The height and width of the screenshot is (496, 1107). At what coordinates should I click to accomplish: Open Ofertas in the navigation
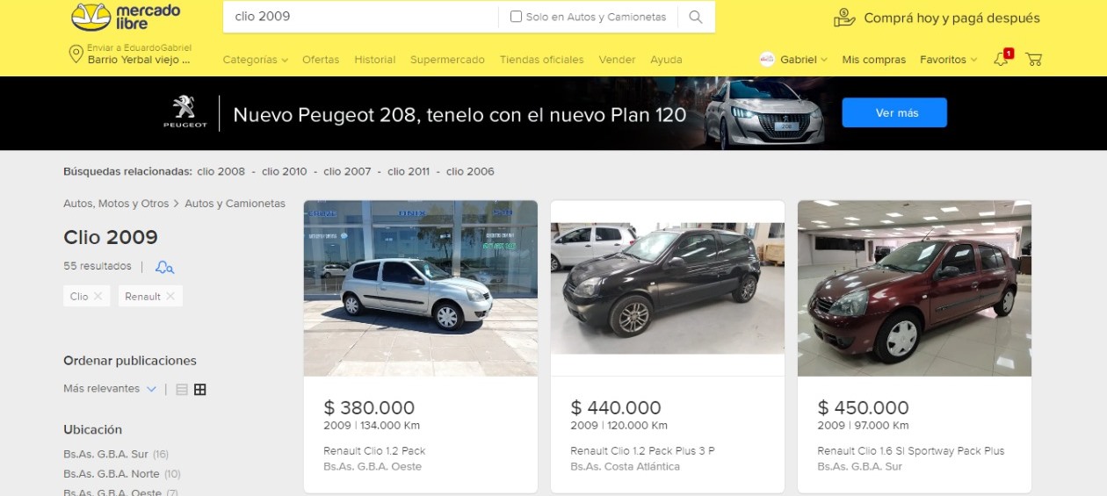(x=321, y=60)
